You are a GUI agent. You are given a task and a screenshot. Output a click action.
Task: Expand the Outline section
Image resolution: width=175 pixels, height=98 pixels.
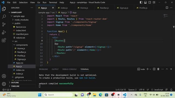click(x=22, y=82)
